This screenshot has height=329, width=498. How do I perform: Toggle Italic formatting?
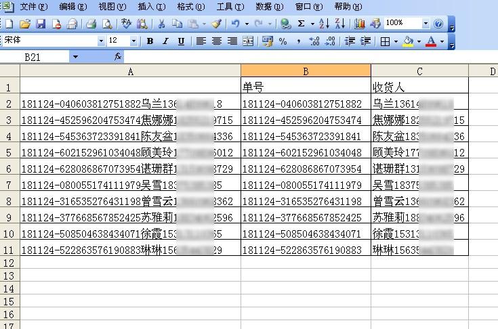(165, 41)
